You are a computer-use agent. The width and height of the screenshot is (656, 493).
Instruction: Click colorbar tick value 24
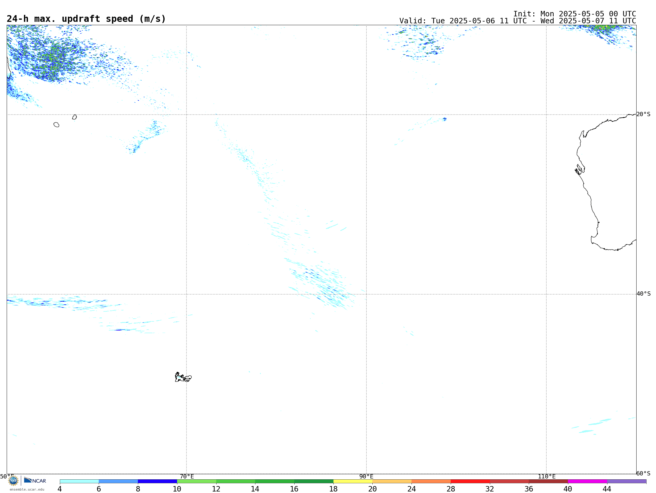tap(412, 489)
